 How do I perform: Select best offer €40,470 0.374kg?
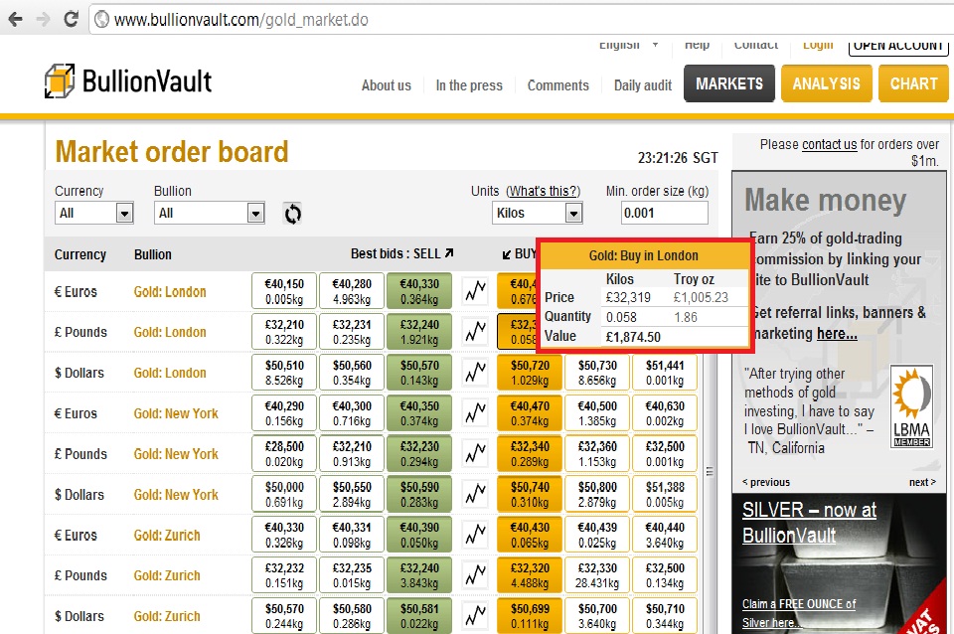530,413
